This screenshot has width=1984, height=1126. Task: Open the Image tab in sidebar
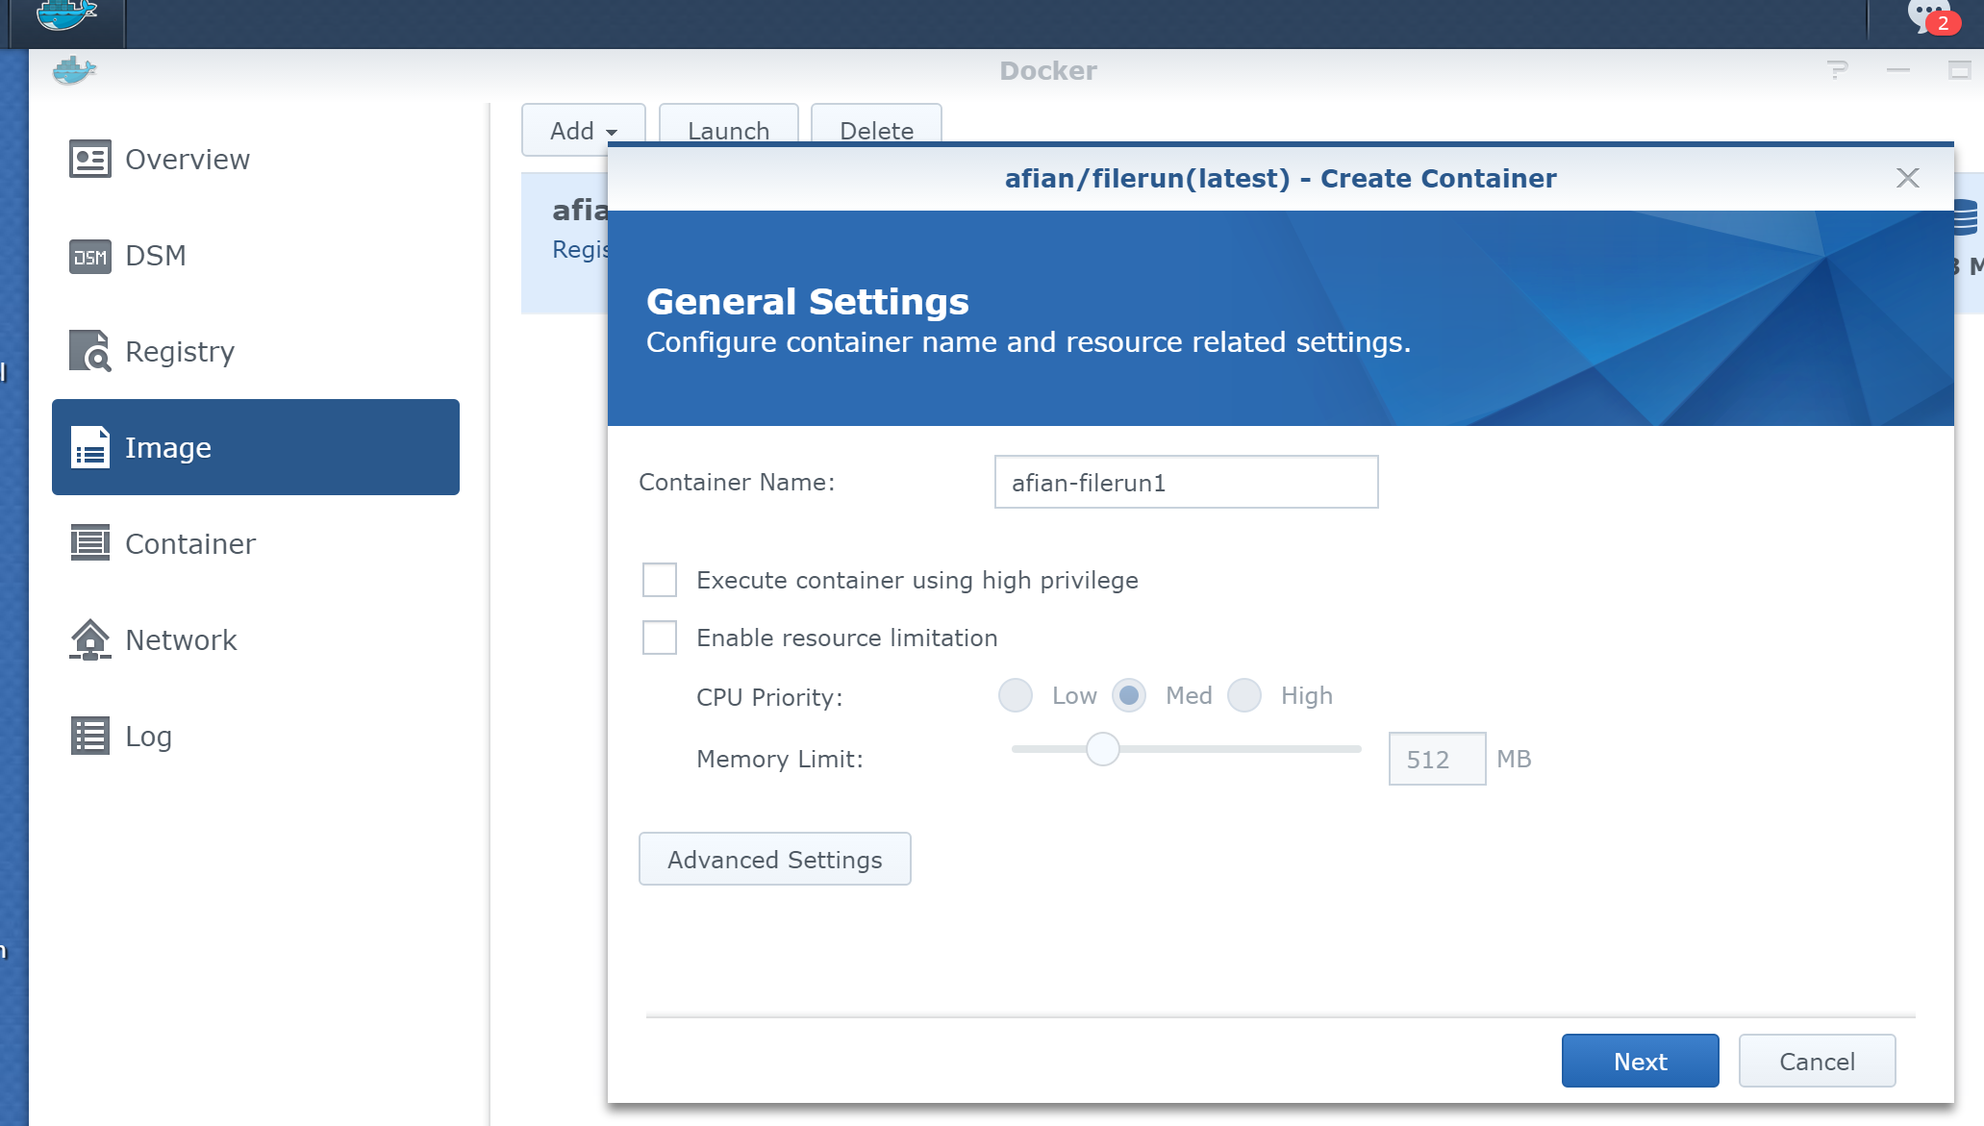click(255, 447)
